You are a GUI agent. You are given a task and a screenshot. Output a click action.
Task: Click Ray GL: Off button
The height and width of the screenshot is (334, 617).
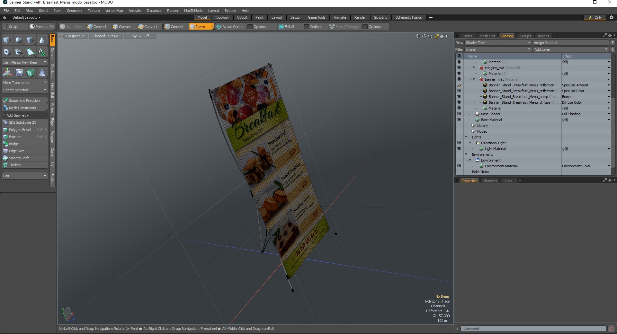pyautogui.click(x=139, y=36)
